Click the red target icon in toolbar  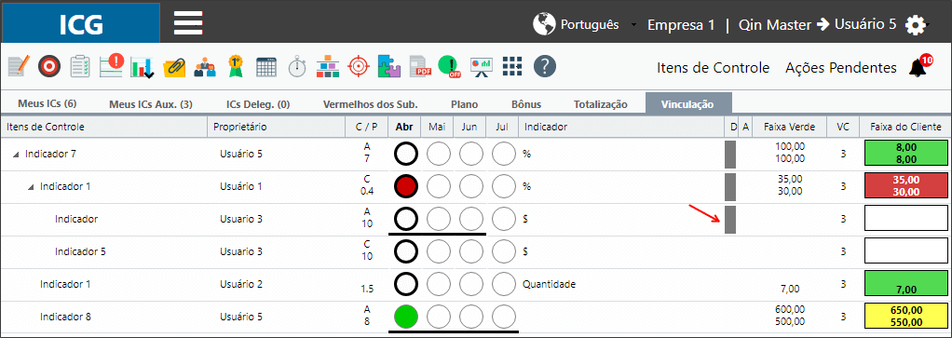click(359, 65)
